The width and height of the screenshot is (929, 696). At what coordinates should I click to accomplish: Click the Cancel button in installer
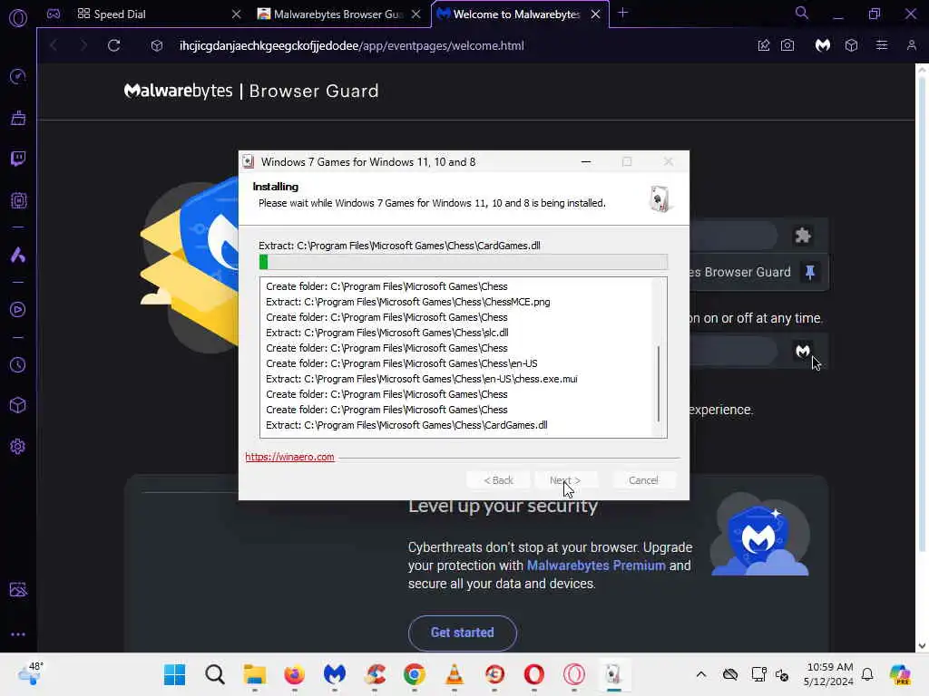[643, 480]
